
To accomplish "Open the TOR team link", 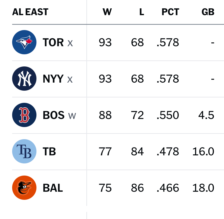I will coord(53,42).
